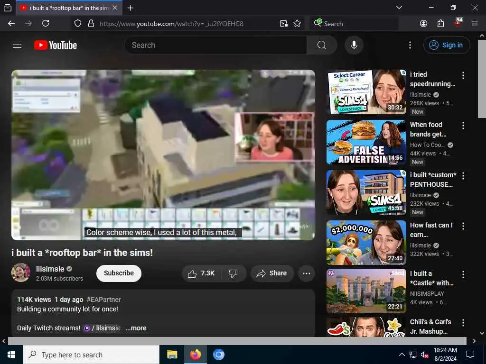Open 'How fast can I earn' thumbnail
Screen dimensions: 486x364
(366, 242)
